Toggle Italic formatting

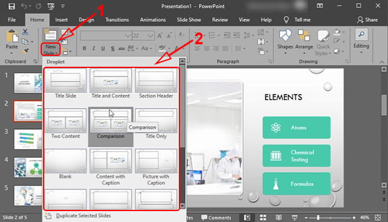93,49
